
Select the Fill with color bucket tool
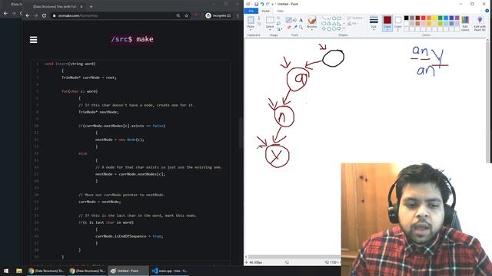coord(294,20)
